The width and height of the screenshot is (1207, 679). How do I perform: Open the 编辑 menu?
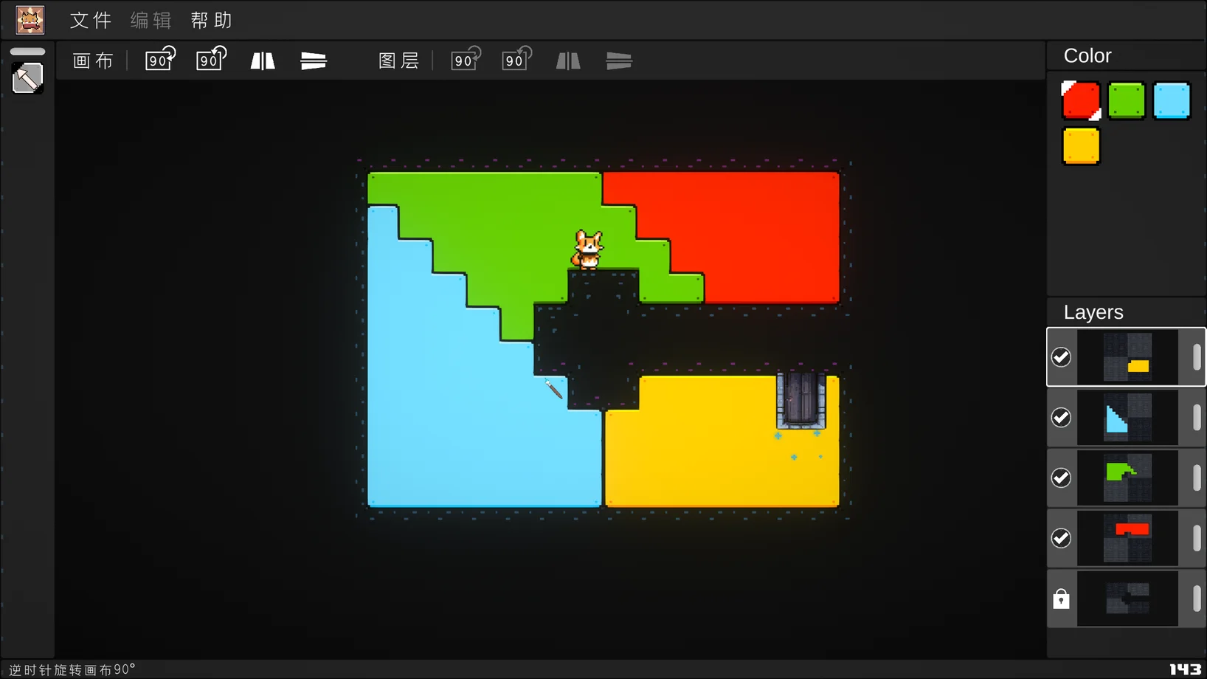point(151,20)
